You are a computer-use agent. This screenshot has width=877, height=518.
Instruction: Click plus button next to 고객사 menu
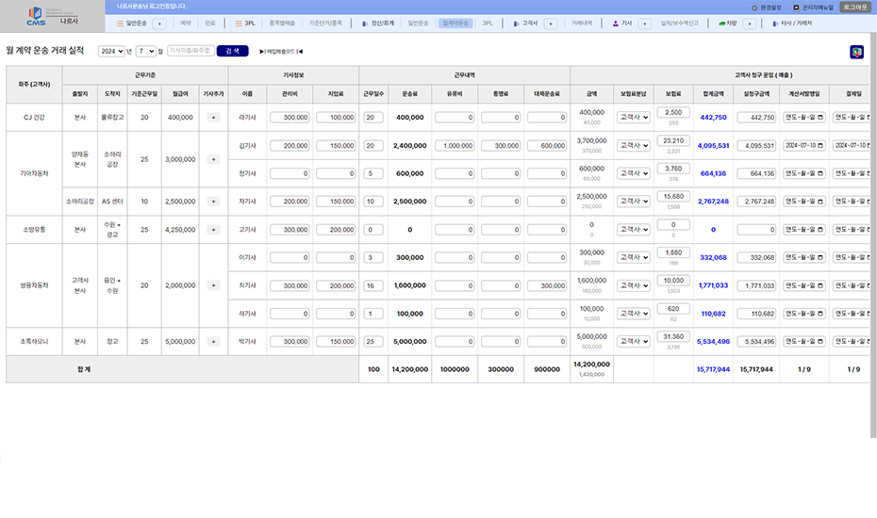(551, 24)
